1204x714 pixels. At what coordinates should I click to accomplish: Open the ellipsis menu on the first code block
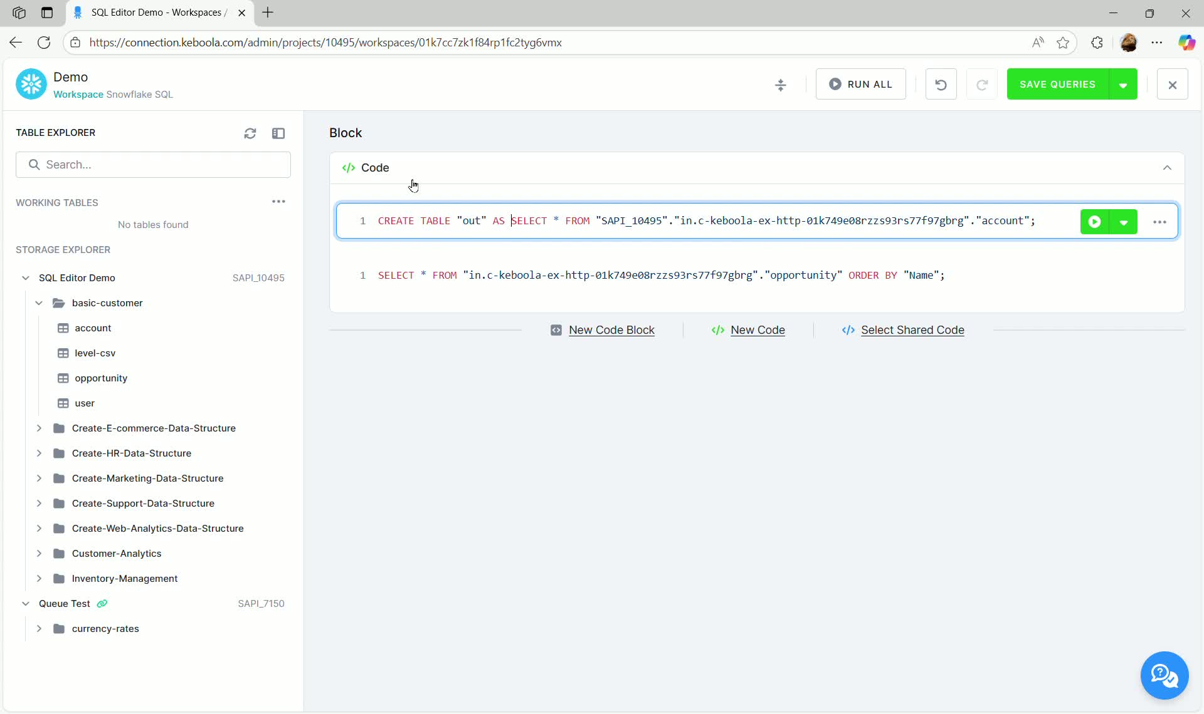tap(1160, 221)
